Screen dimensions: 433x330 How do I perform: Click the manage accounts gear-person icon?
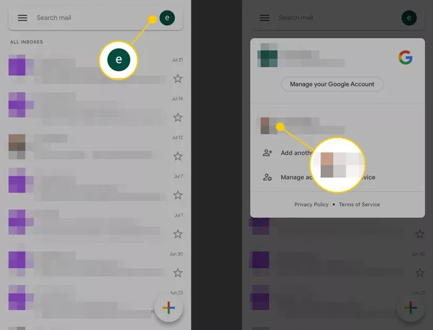pos(267,178)
